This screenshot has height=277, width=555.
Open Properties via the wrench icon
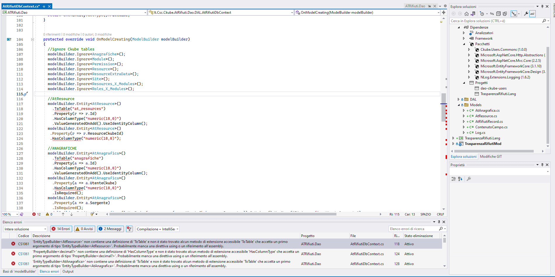pyautogui.click(x=526, y=14)
